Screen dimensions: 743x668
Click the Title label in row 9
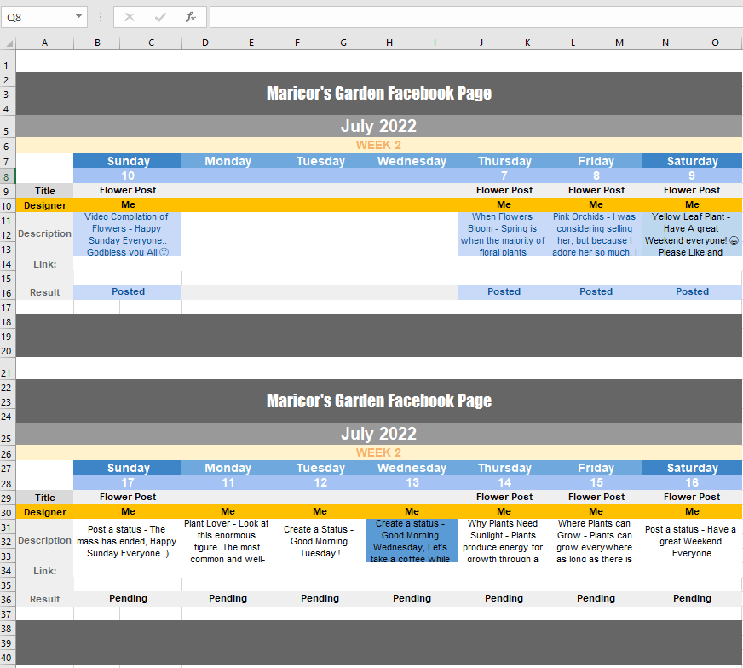pos(45,191)
